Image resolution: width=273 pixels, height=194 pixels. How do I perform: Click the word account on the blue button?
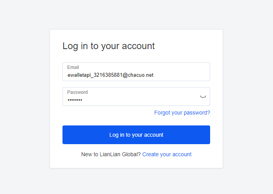[x=153, y=135]
